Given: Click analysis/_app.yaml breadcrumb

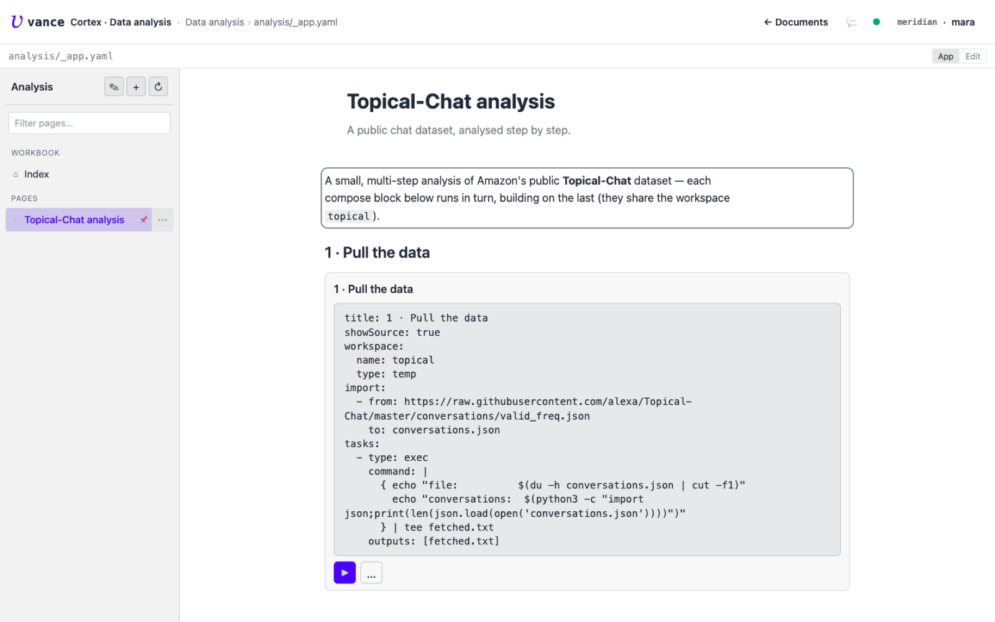Looking at the screenshot, I should (x=295, y=22).
